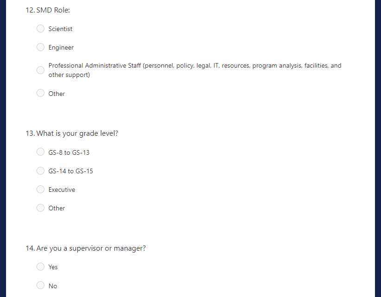This screenshot has height=297, width=381.
Task: Select Professional Administrative Staff radio button
Action: (x=41, y=70)
